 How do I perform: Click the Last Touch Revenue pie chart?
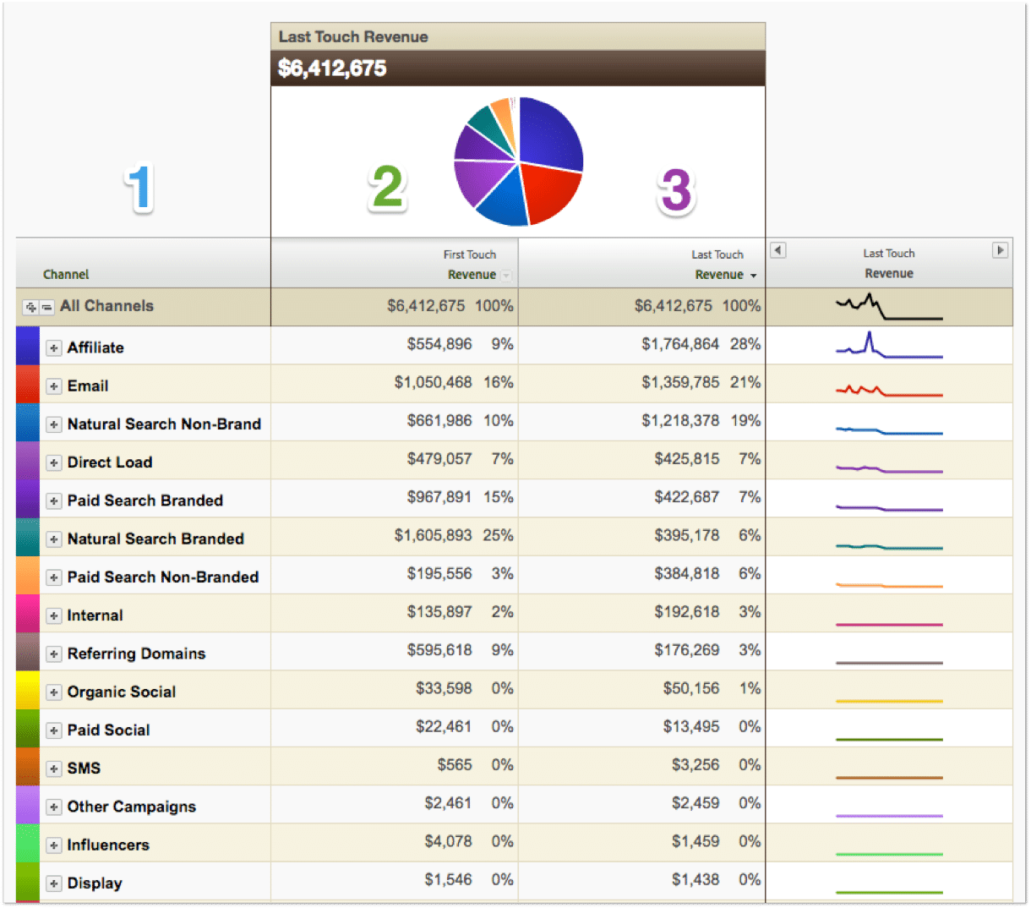point(518,161)
